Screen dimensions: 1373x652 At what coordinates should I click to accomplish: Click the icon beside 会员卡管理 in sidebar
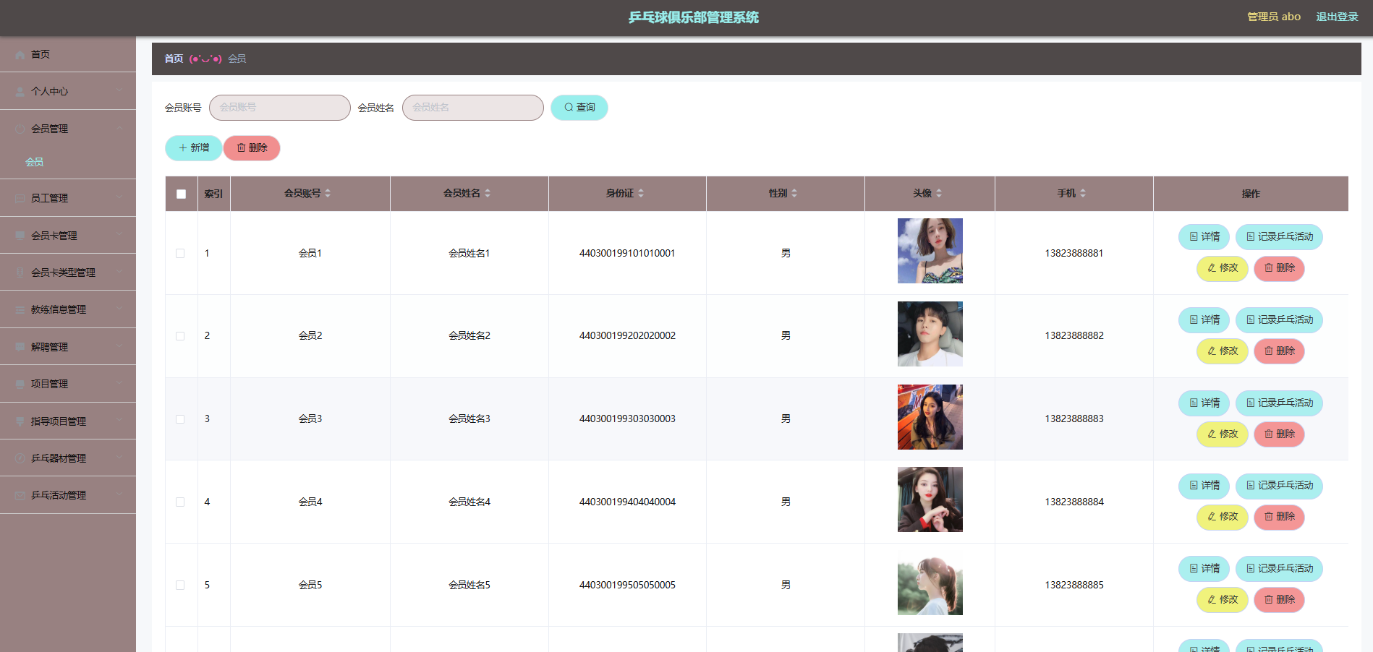[x=20, y=236]
